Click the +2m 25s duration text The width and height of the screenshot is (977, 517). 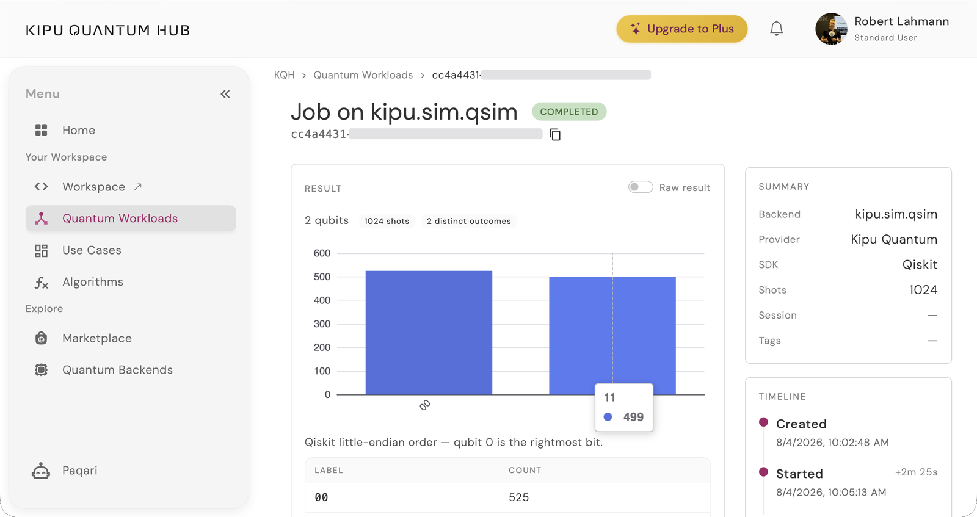pyautogui.click(x=917, y=472)
